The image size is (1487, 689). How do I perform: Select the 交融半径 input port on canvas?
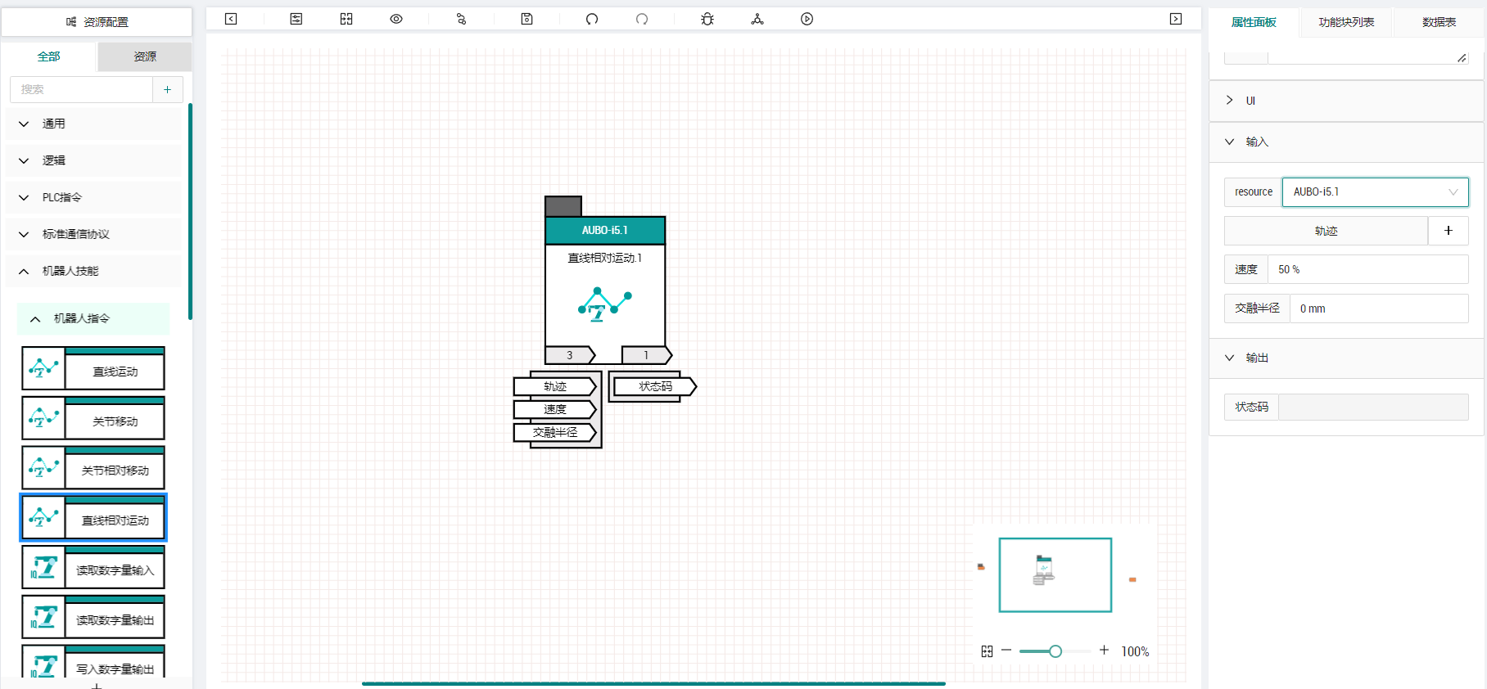555,432
